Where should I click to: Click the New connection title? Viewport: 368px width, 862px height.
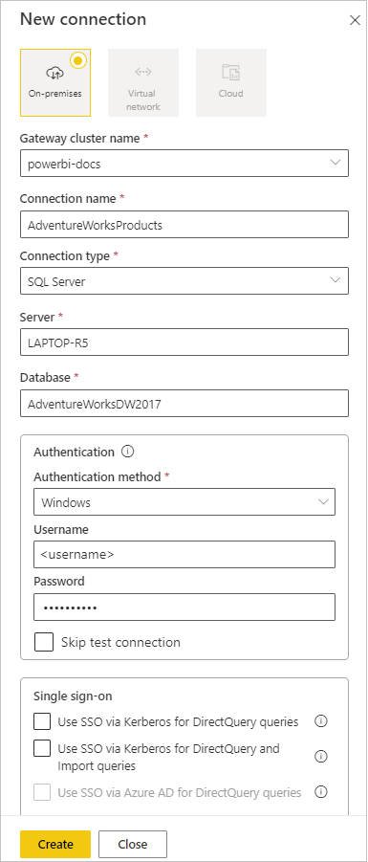[x=83, y=19]
